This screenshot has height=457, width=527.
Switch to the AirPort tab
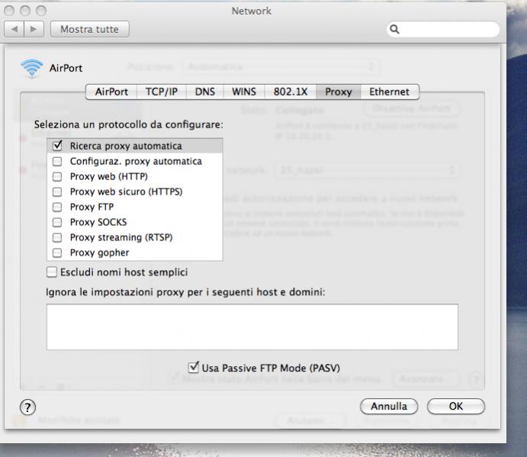(111, 92)
